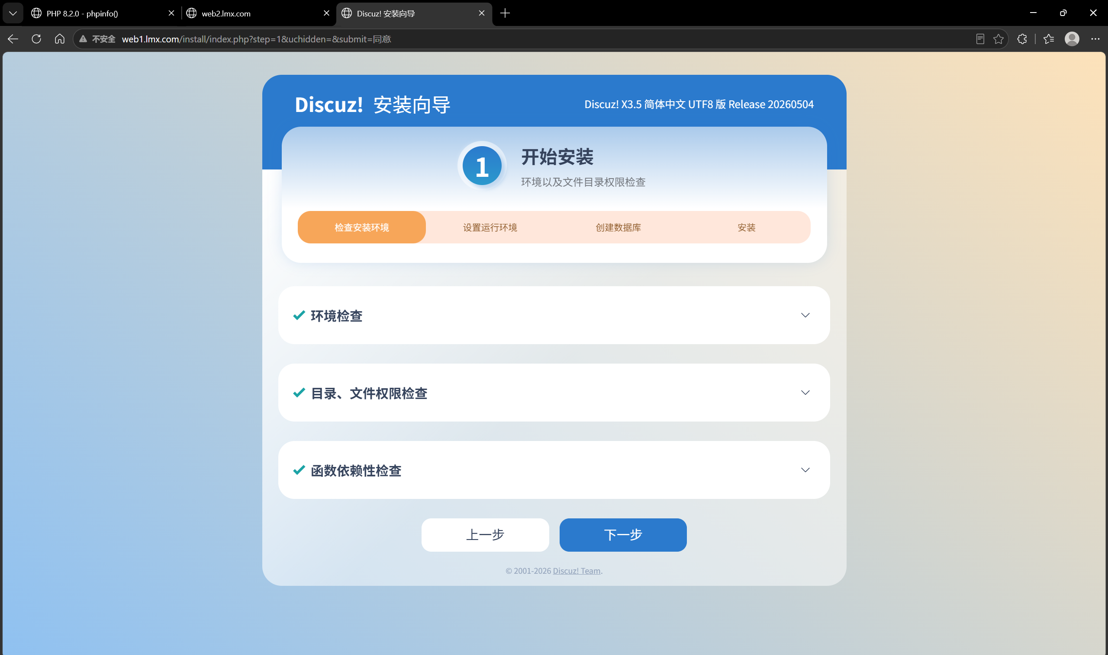This screenshot has width=1108, height=655.
Task: Click the 下一步 button
Action: tap(623, 535)
